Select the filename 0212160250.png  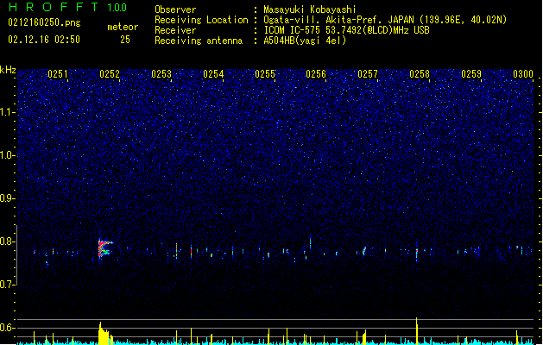(x=44, y=22)
